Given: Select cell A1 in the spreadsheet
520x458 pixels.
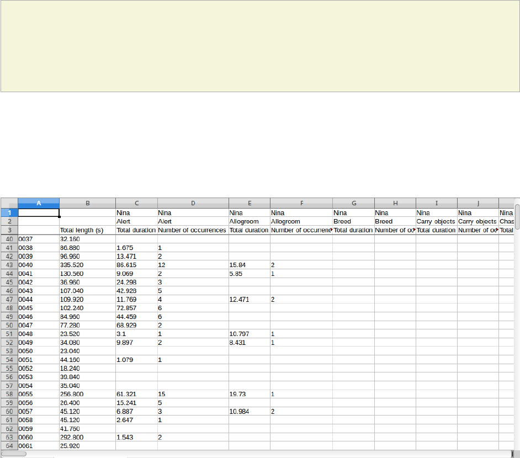Looking at the screenshot, I should tap(39, 213).
